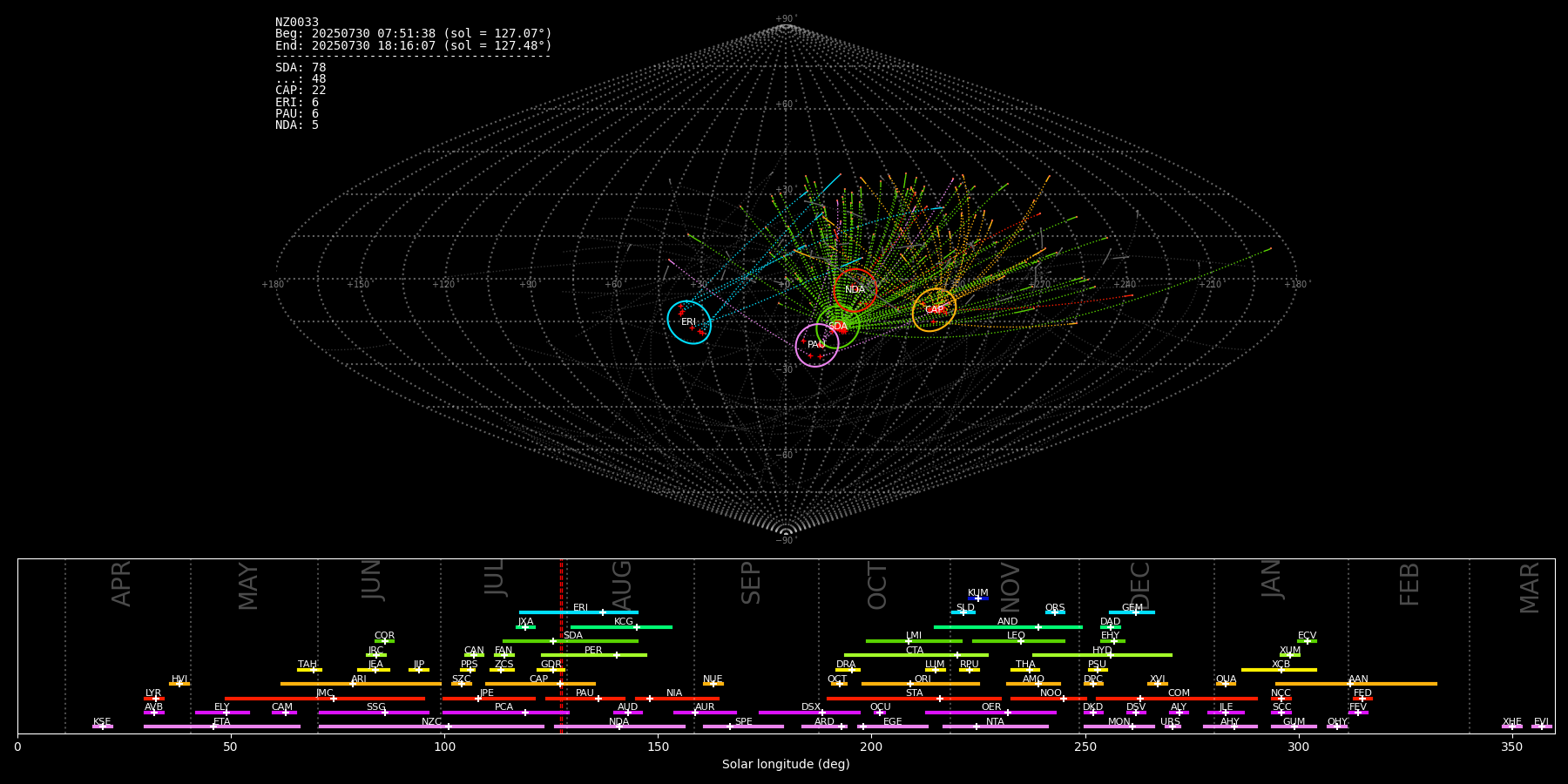Select the 150 tick on solar longitude axis
1568x784 pixels.
[x=658, y=747]
